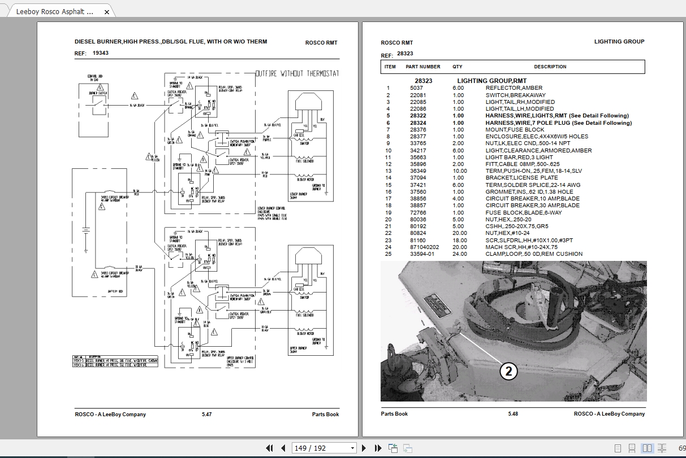Click the DIESEL BURNER page title

coord(171,42)
